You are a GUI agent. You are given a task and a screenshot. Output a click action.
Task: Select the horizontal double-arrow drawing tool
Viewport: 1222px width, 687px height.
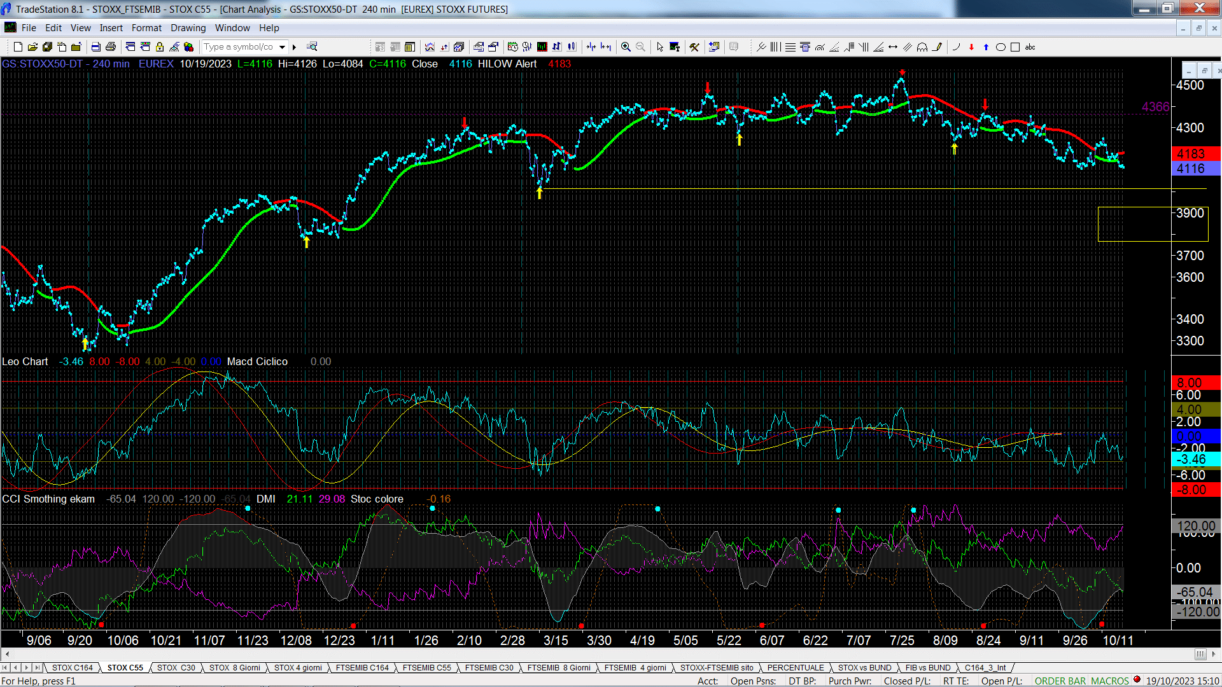[x=893, y=46]
